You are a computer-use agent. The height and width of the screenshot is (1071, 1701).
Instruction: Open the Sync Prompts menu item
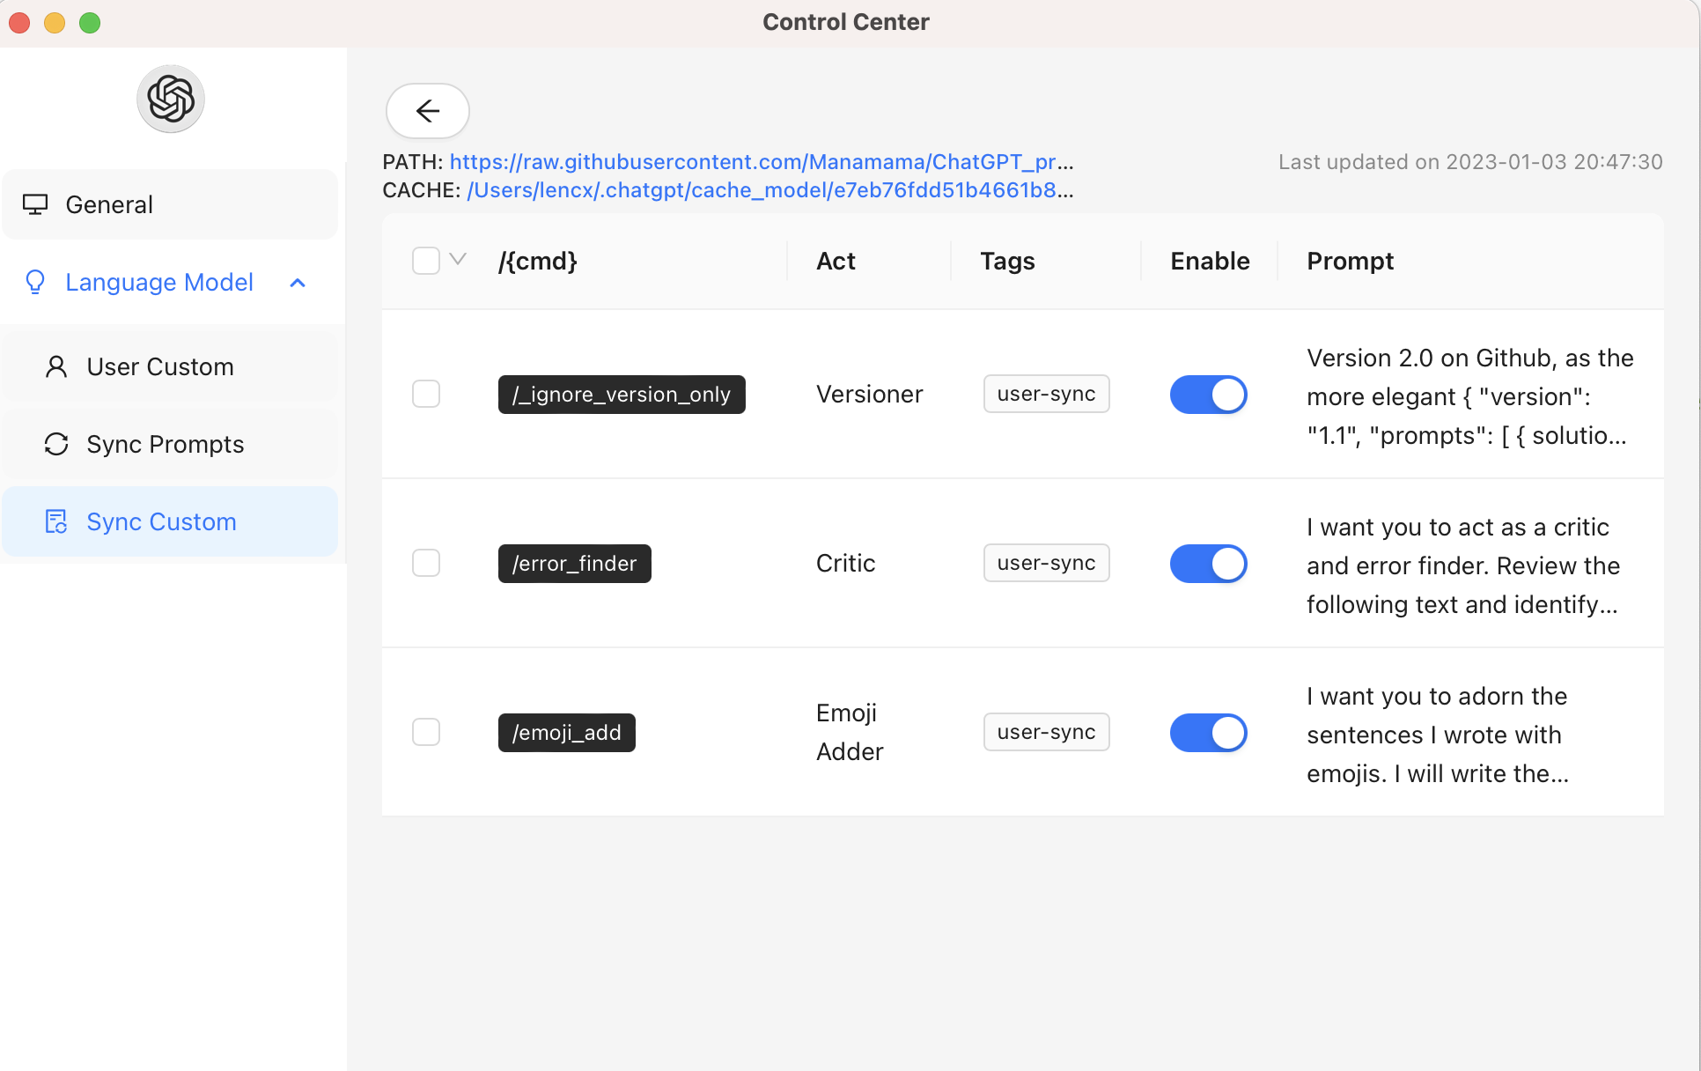point(166,444)
